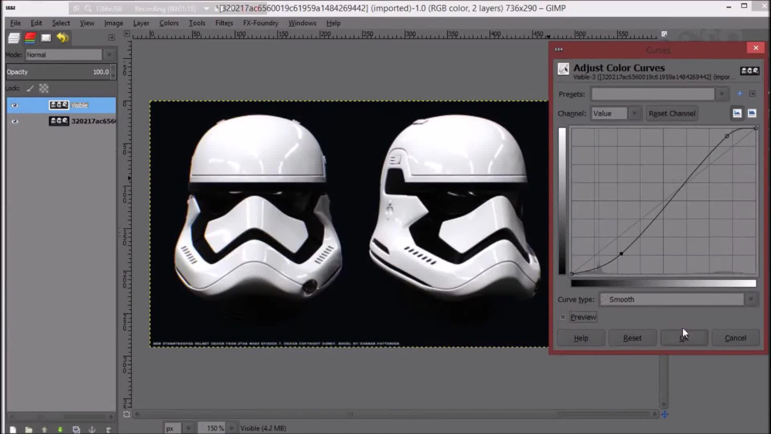Switch to linear histogram view
Screen dimensions: 771x434
click(x=737, y=113)
